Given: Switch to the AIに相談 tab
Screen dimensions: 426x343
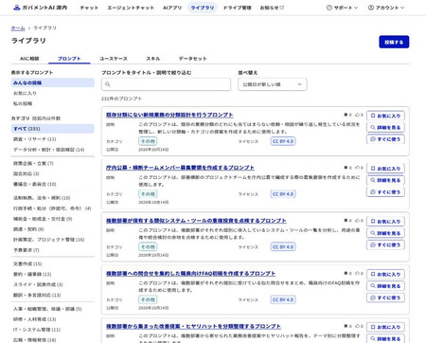Looking at the screenshot, I should (29, 59).
